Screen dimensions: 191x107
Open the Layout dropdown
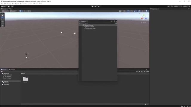(x=186, y=6)
